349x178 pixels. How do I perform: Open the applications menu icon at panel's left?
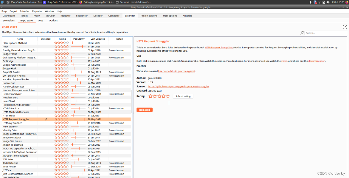click(x=2, y=2)
